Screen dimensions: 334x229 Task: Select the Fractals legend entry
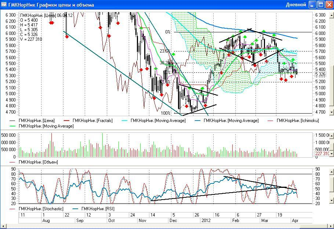click(x=92, y=120)
